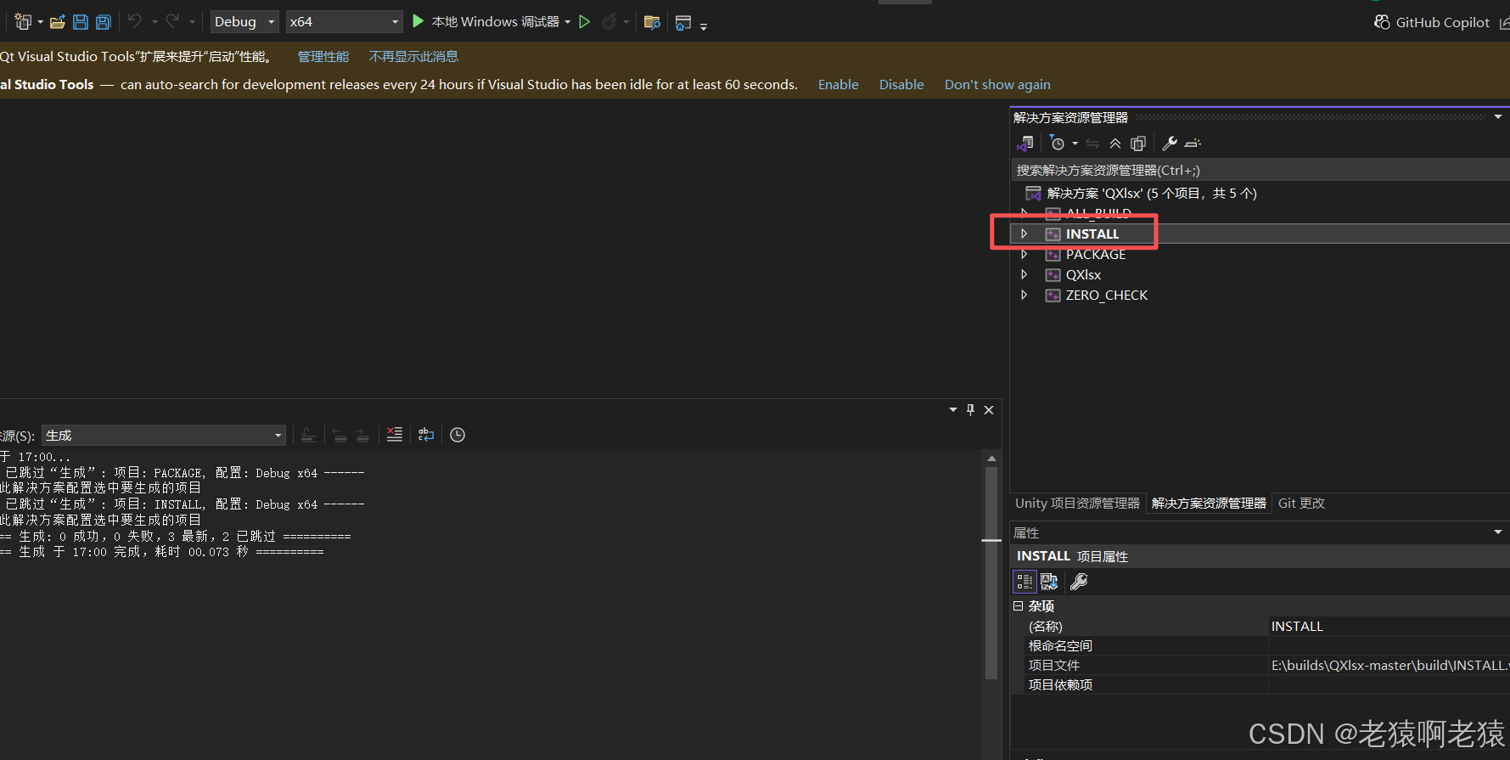Open debugger target dropdown arrow
This screenshot has width=1510, height=760.
[567, 22]
